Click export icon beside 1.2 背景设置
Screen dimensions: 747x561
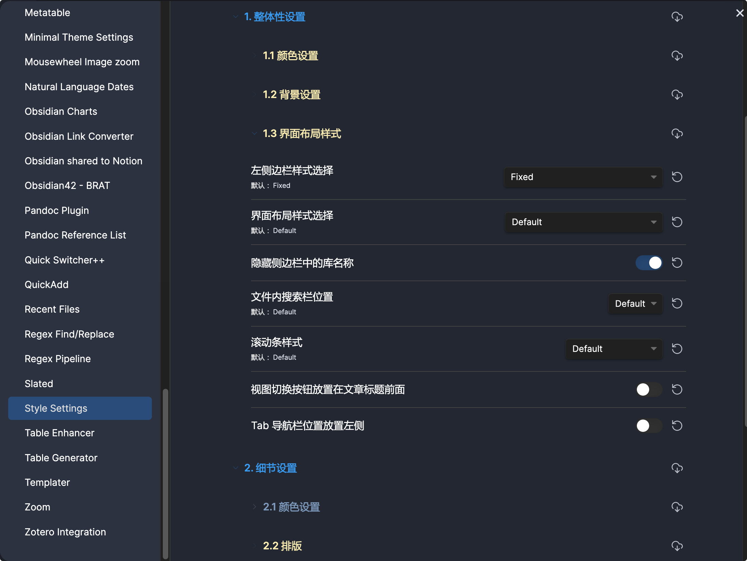(x=678, y=95)
